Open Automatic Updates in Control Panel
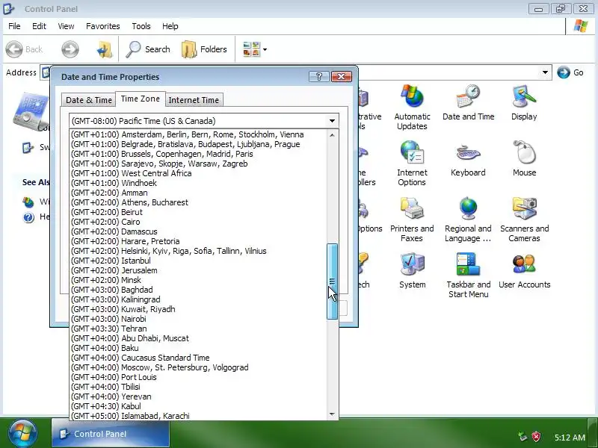The height and width of the screenshot is (448, 598). (412, 107)
